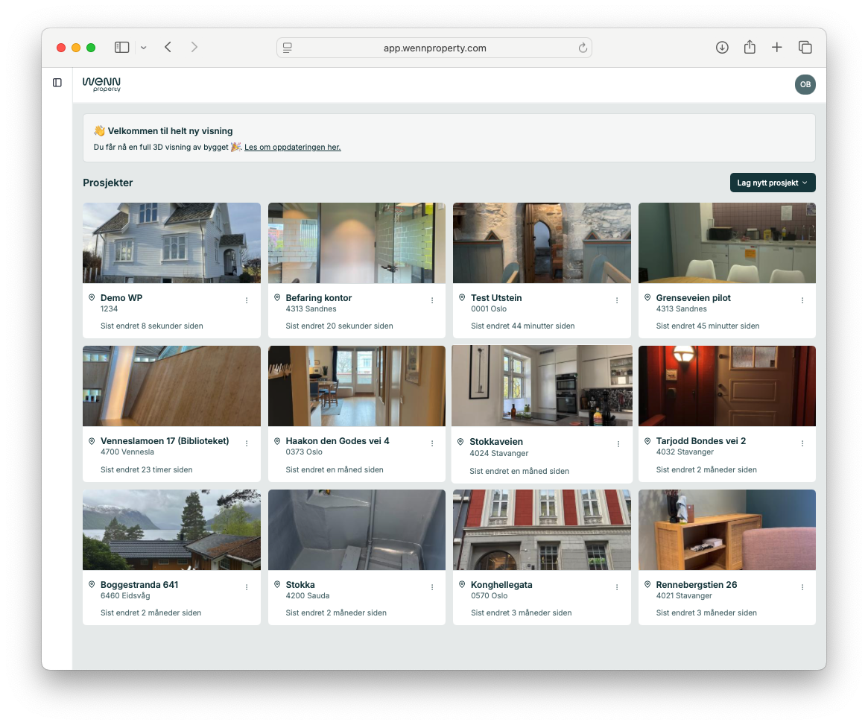Click the '4200 Sauda' address text
868x725 pixels.
pyautogui.click(x=307, y=595)
